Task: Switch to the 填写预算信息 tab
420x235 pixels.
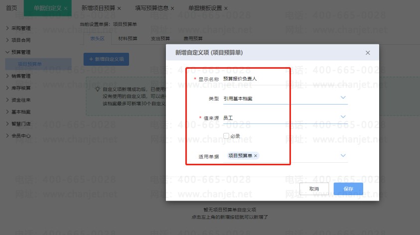Action: tap(151, 8)
